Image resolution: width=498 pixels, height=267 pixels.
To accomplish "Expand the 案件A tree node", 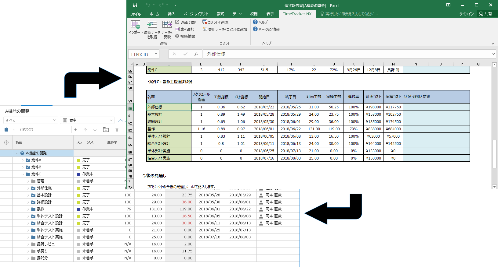I will click(x=23, y=160).
